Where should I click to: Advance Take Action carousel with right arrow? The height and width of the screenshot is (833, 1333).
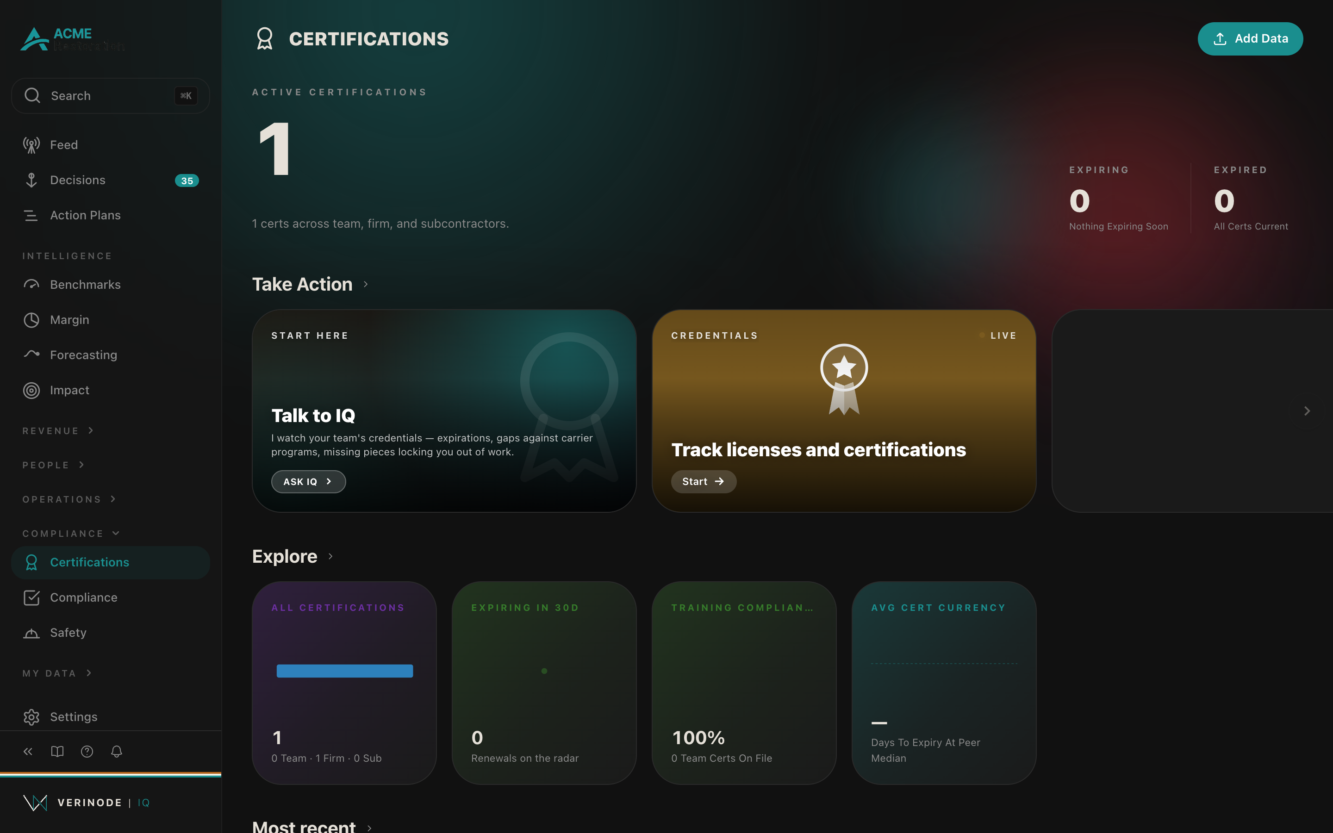(x=1307, y=411)
